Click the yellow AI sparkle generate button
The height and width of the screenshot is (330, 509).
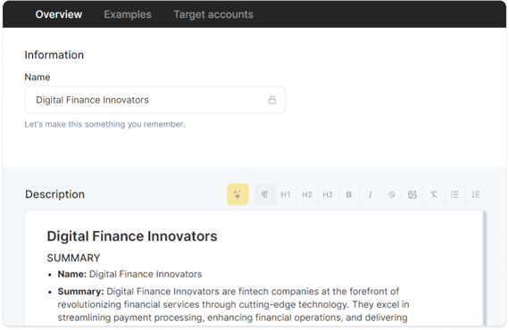click(238, 194)
